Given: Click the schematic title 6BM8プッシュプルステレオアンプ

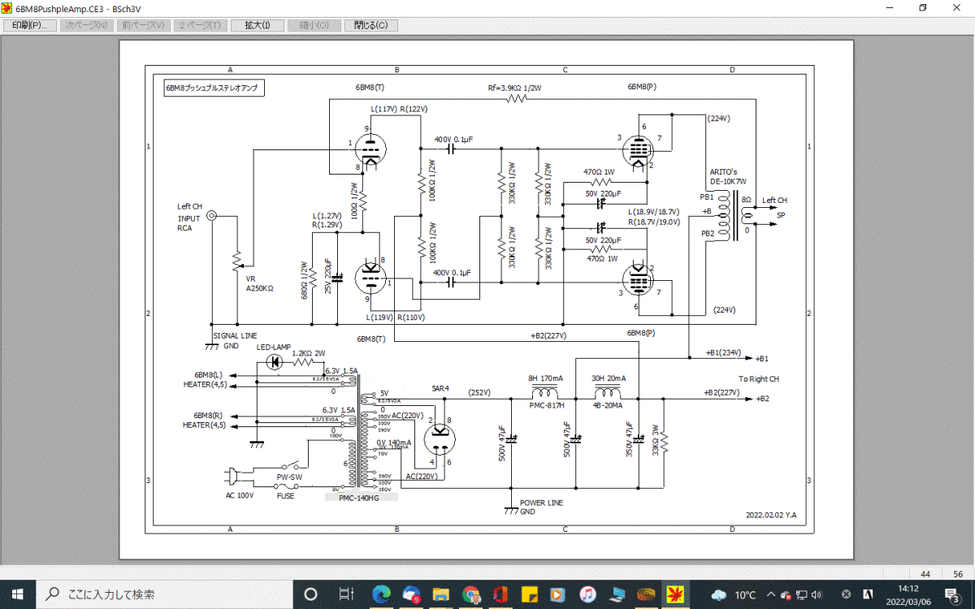Looking at the screenshot, I should pyautogui.click(x=212, y=87).
